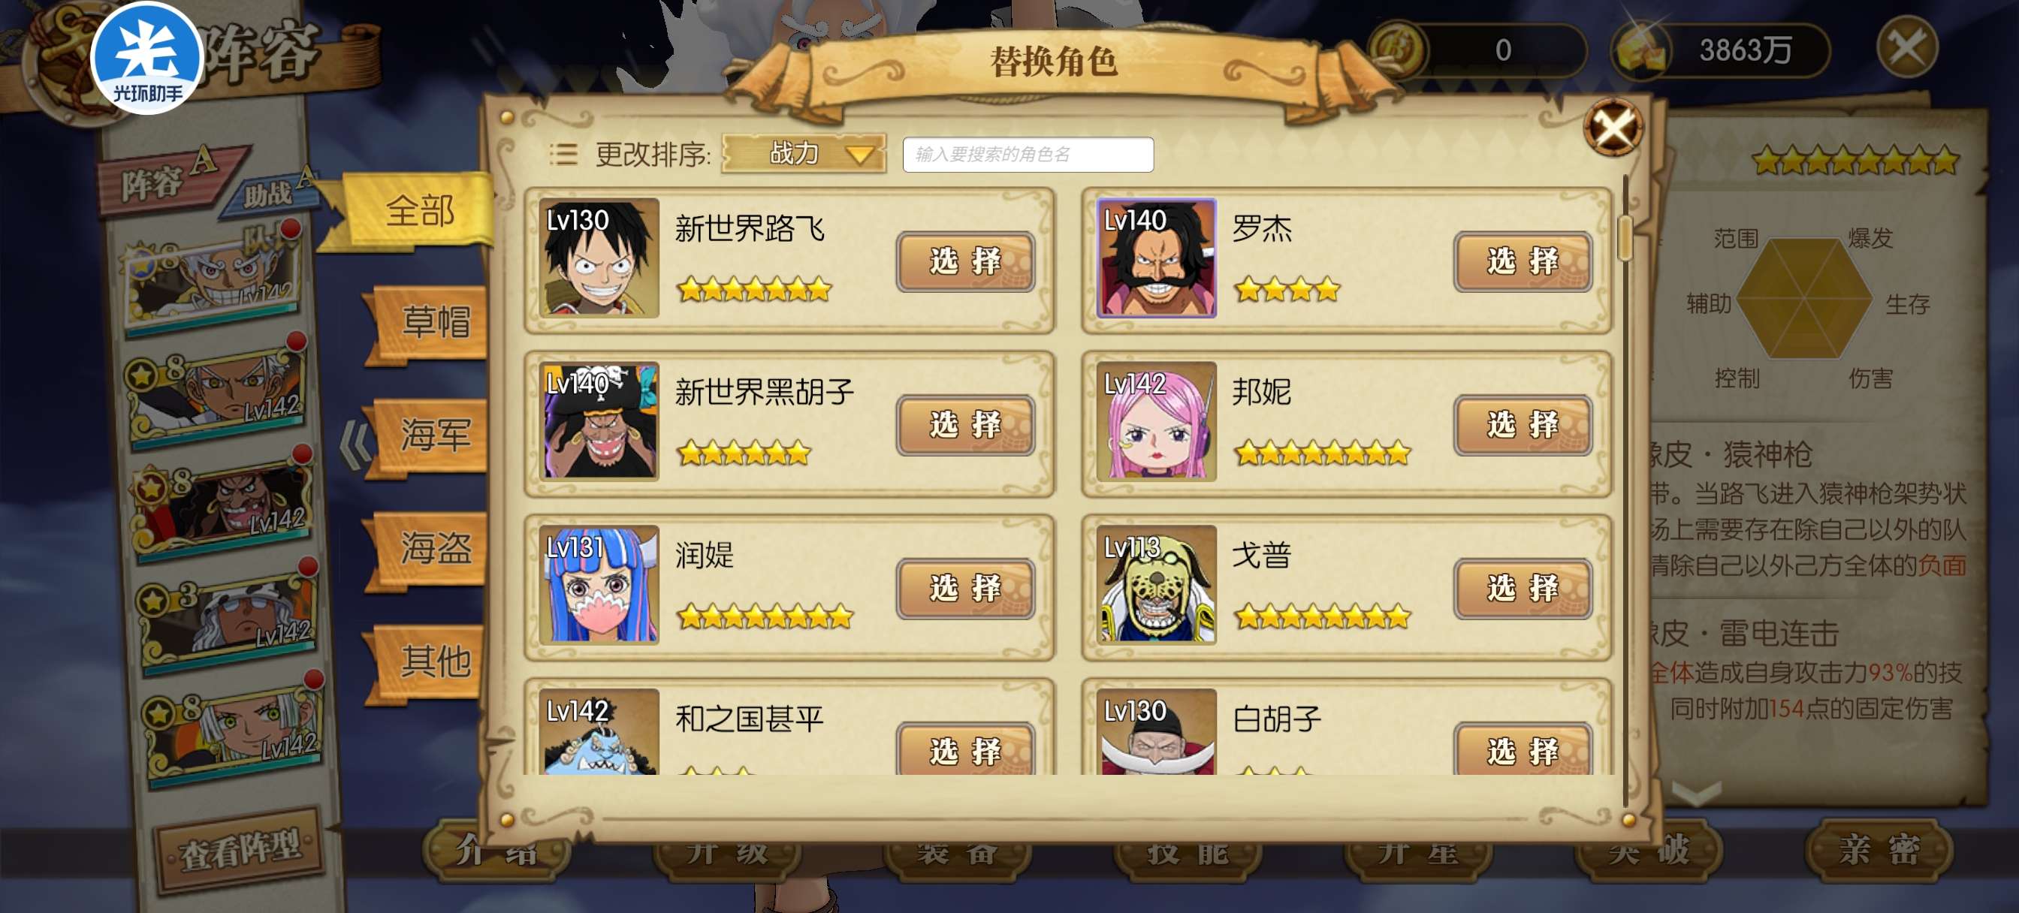Viewport: 2019px width, 913px height.
Task: Tap the 邦妮 character portrait
Action: [1156, 422]
